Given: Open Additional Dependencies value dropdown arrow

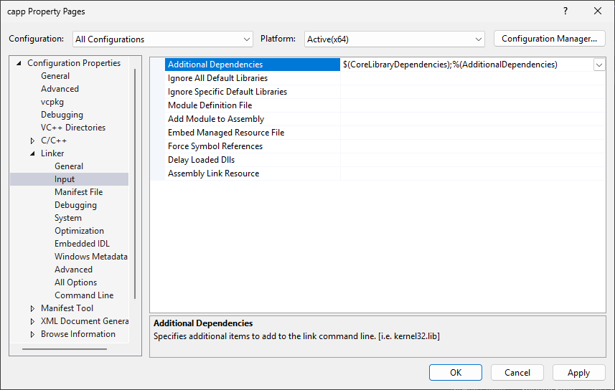Looking at the screenshot, I should (x=599, y=65).
